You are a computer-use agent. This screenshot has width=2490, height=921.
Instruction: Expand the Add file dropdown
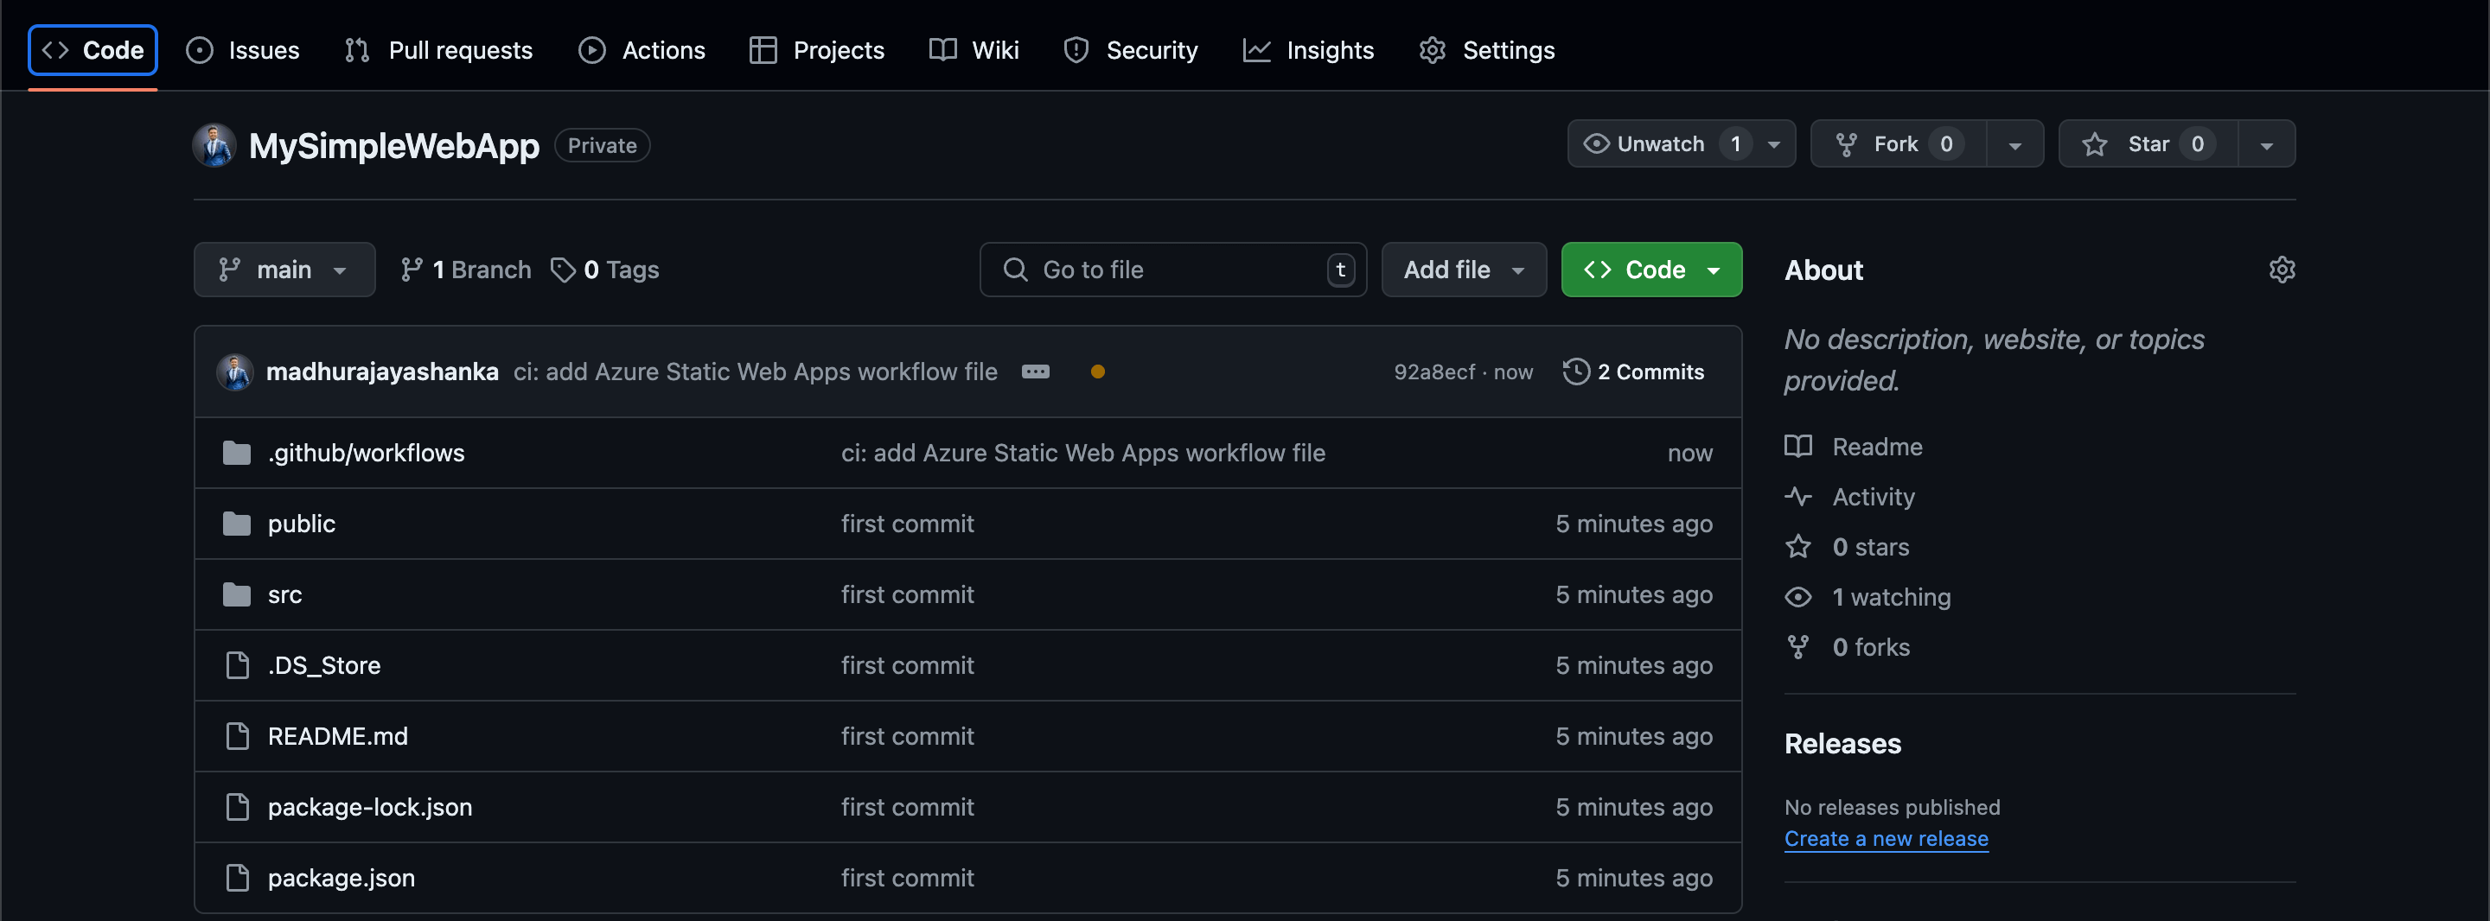point(1463,270)
